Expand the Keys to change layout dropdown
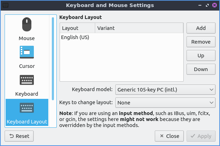Image resolution: width=220 pixels, height=146 pixels. tap(165, 103)
